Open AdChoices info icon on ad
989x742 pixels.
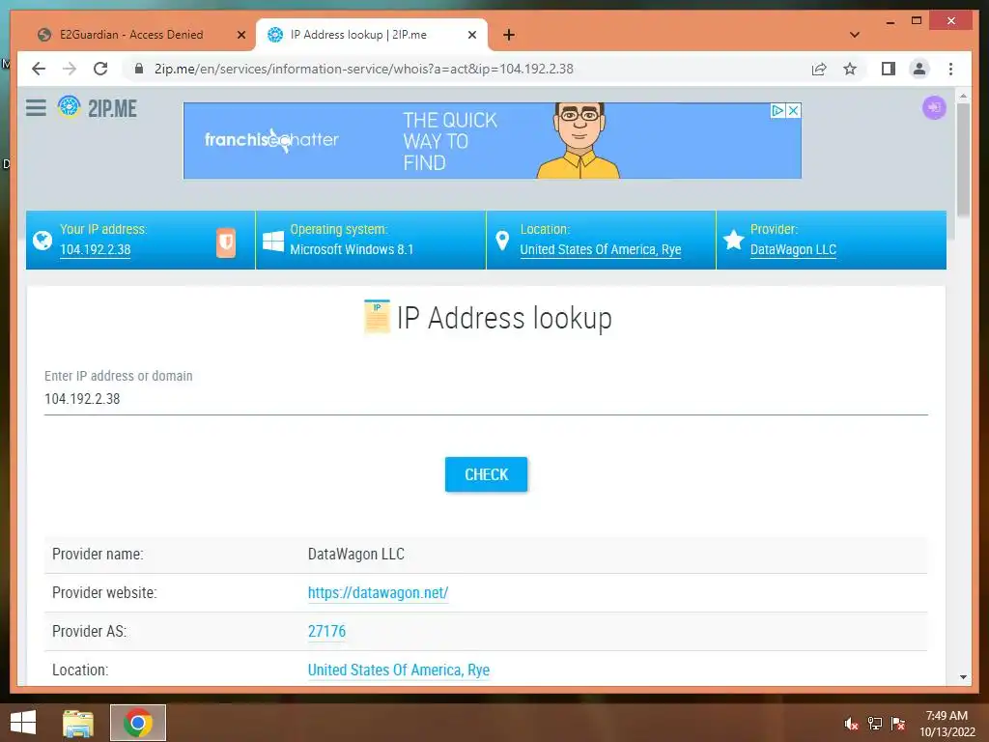click(x=777, y=110)
